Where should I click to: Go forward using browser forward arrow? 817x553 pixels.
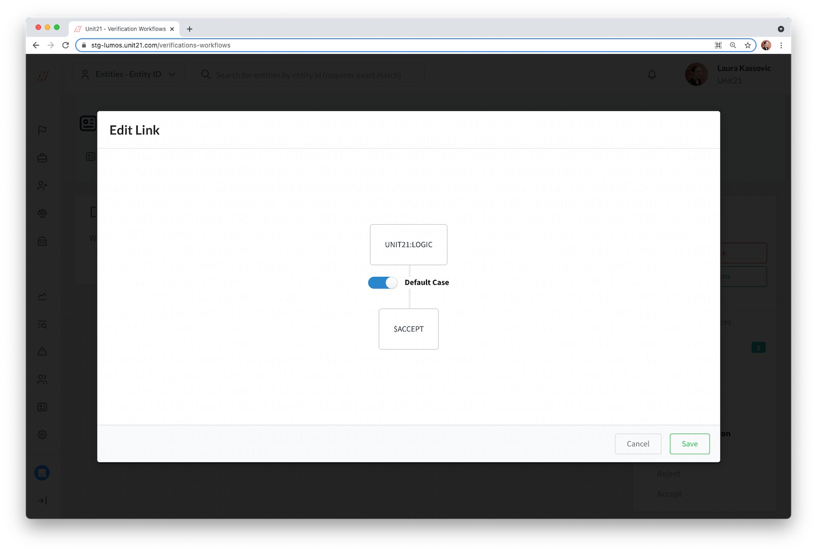(51, 45)
